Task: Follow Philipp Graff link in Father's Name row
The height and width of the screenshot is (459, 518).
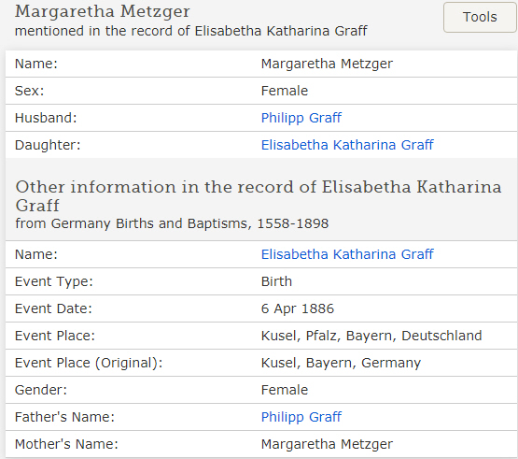Action: [301, 417]
